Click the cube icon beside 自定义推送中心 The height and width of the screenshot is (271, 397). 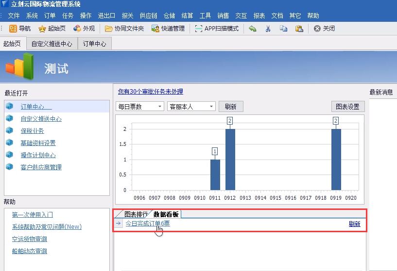point(9,118)
